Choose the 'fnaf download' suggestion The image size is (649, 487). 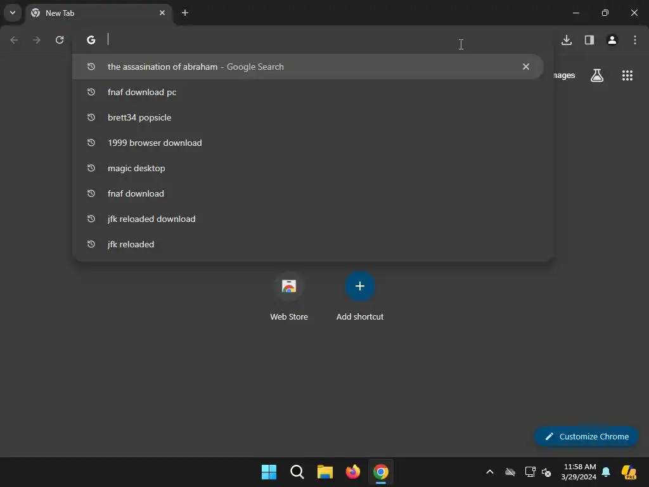pos(308,193)
